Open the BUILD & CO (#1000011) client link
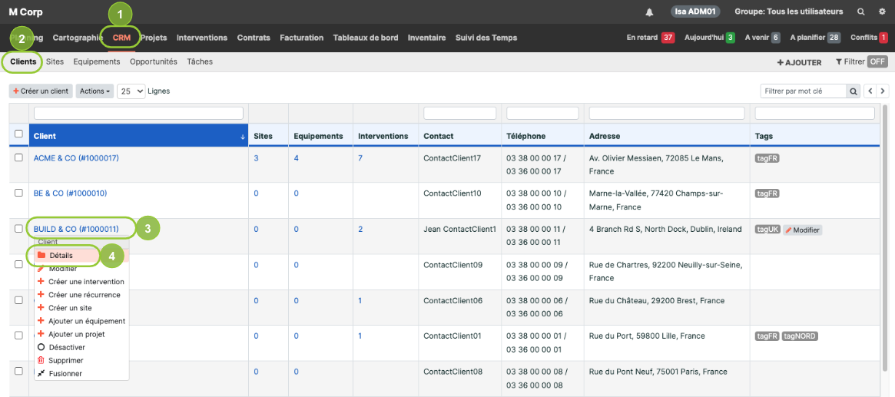 click(x=76, y=230)
